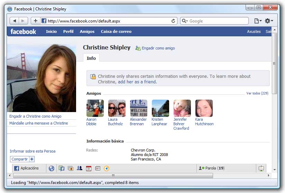Open the Amigos menu item
Viewport: 285px width, 193px height.
coord(87,31)
